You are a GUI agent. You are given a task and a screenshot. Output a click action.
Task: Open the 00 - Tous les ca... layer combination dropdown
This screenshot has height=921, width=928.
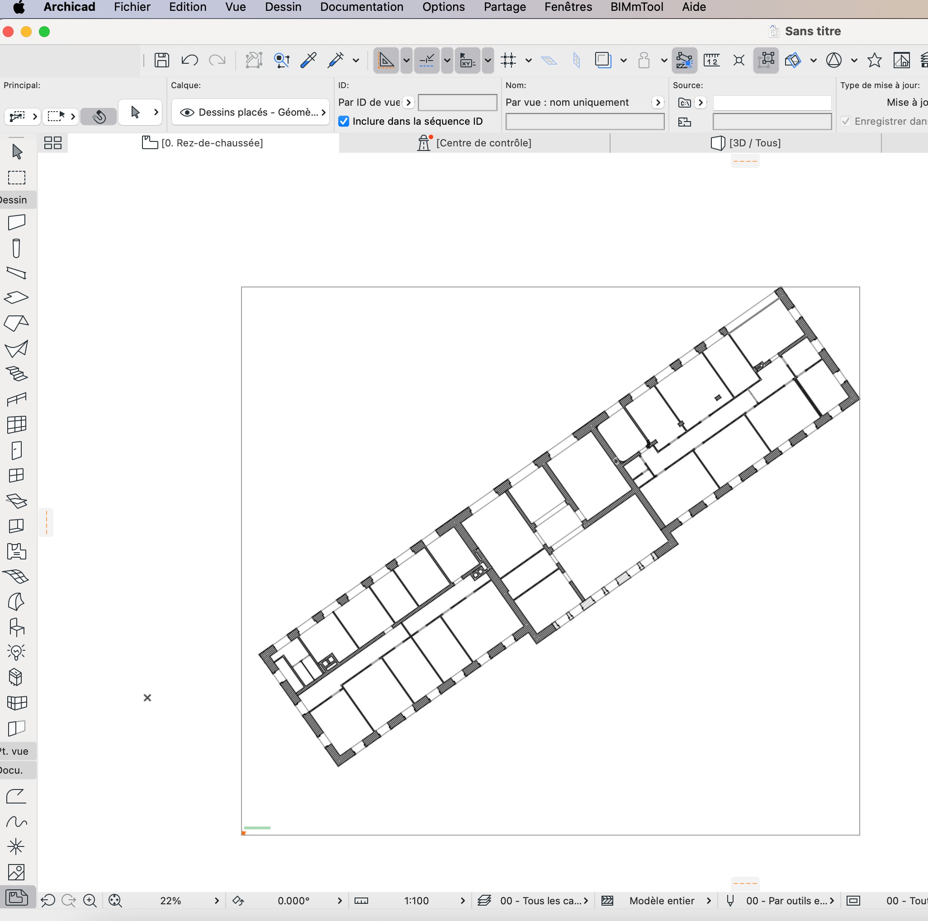coord(544,901)
